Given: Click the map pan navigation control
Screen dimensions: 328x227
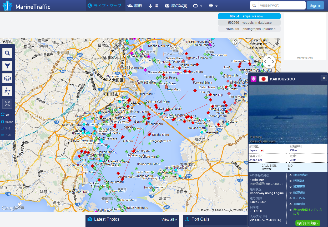Looking at the screenshot, I should coord(269,62).
